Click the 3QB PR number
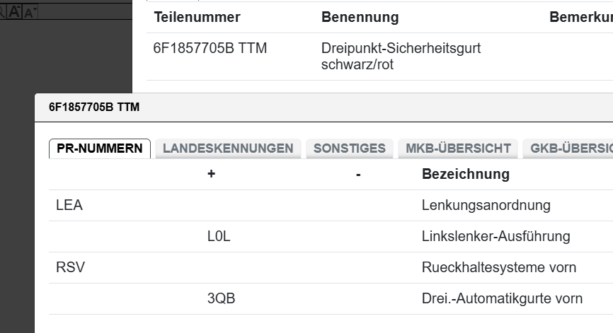 point(221,299)
